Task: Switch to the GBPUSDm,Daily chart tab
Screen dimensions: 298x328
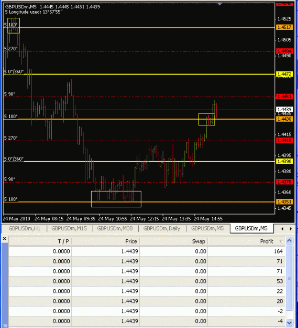Action: (161, 228)
